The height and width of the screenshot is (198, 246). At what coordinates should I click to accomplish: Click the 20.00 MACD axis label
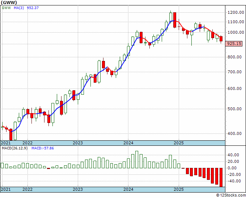point(233,161)
